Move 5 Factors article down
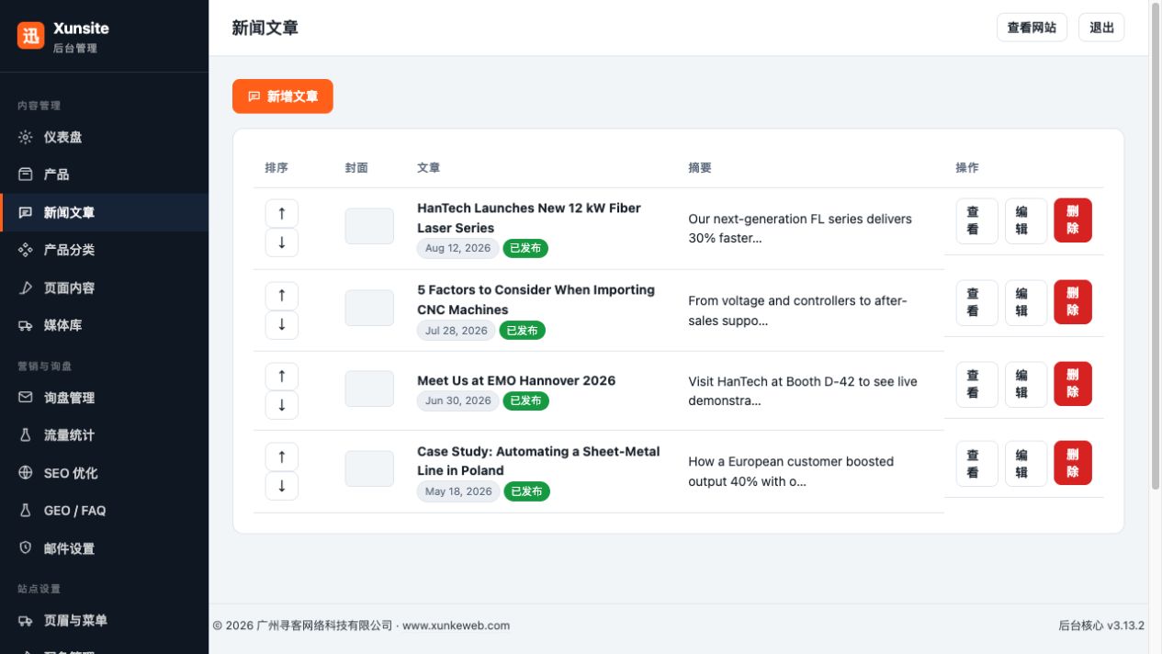Image resolution: width=1162 pixels, height=654 pixels. 281,324
